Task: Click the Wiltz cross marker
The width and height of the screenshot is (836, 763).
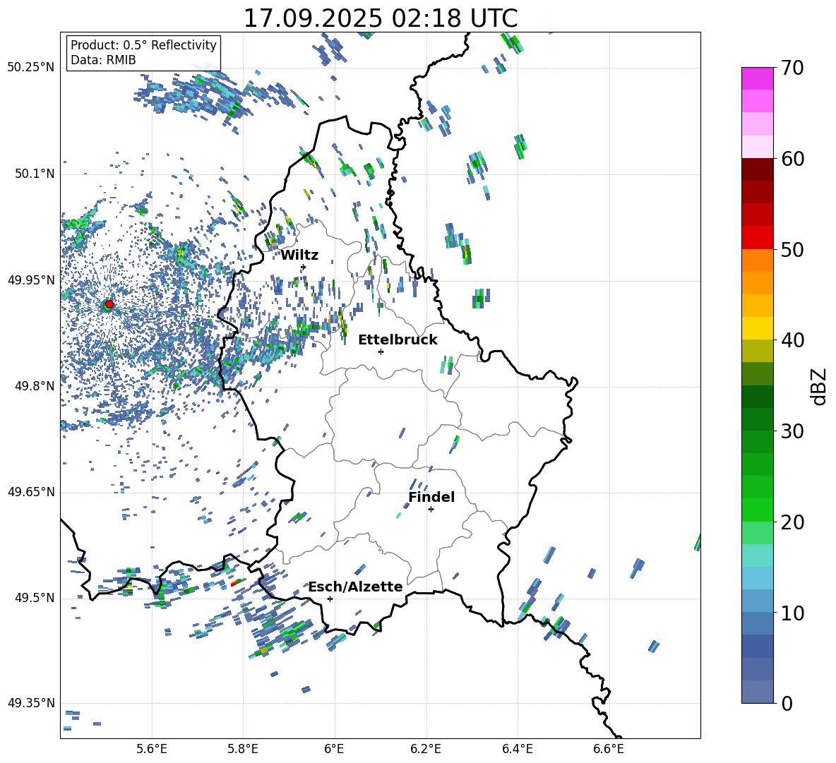Action: (303, 267)
